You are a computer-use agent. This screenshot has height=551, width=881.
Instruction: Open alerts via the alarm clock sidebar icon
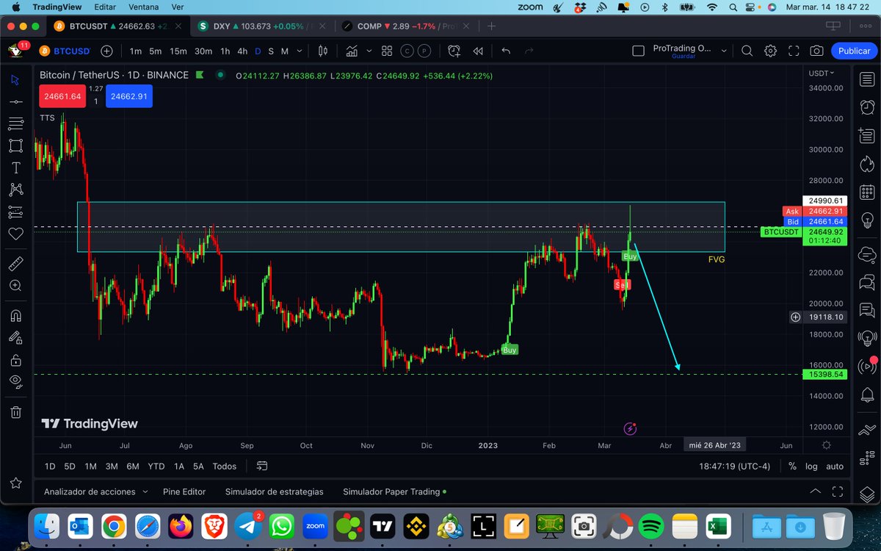click(867, 105)
